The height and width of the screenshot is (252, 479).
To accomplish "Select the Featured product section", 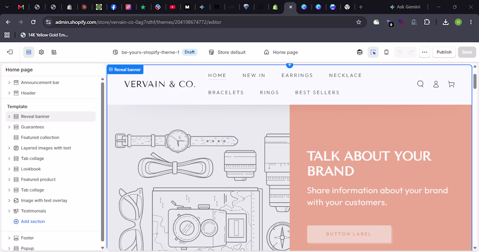I will pos(51,179).
